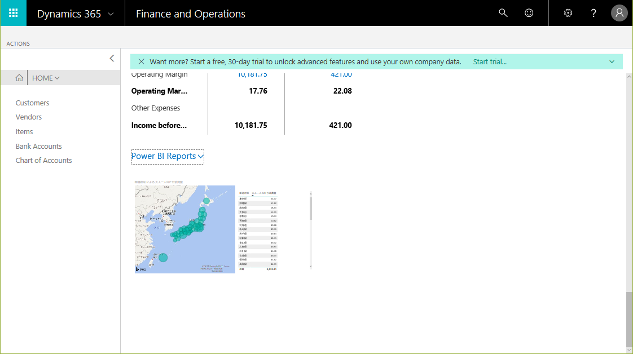The height and width of the screenshot is (354, 633).
Task: Click the page vertical scrollbar thumb
Action: click(x=629, y=318)
